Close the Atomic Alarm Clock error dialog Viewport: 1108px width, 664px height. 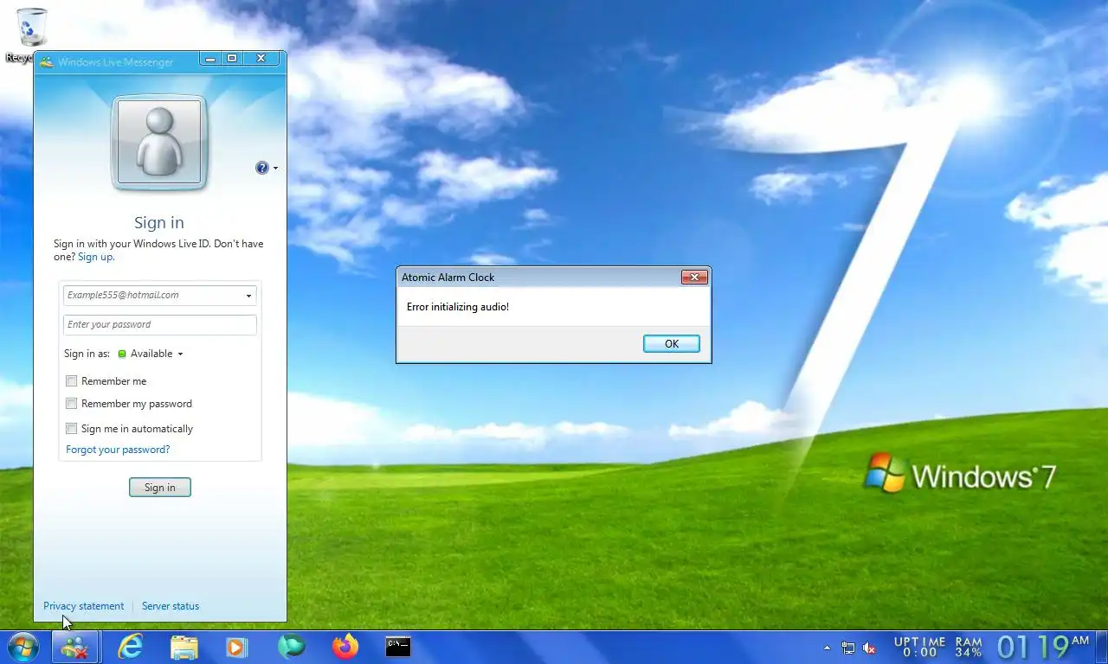click(694, 278)
